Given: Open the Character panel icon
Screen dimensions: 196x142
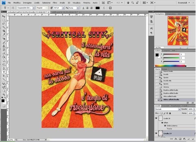Looking at the screenshot, I should [151, 28].
